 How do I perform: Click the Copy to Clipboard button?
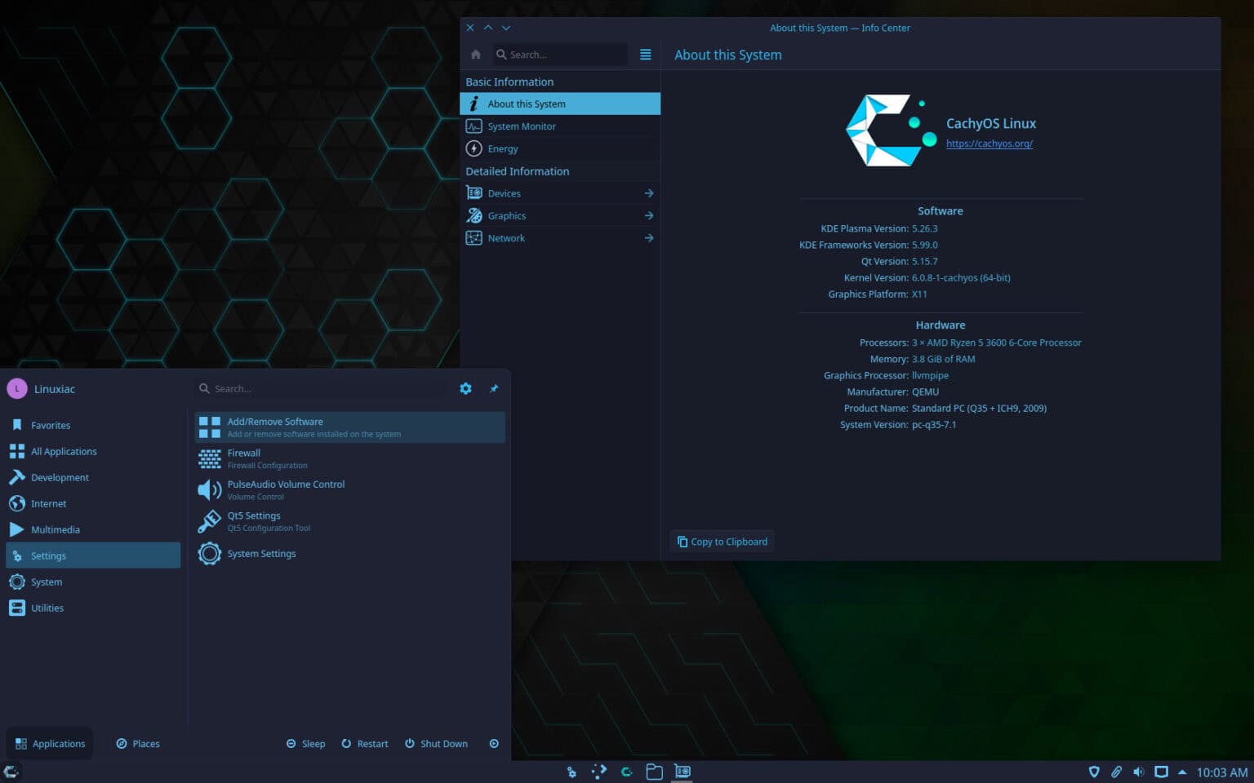(x=722, y=541)
